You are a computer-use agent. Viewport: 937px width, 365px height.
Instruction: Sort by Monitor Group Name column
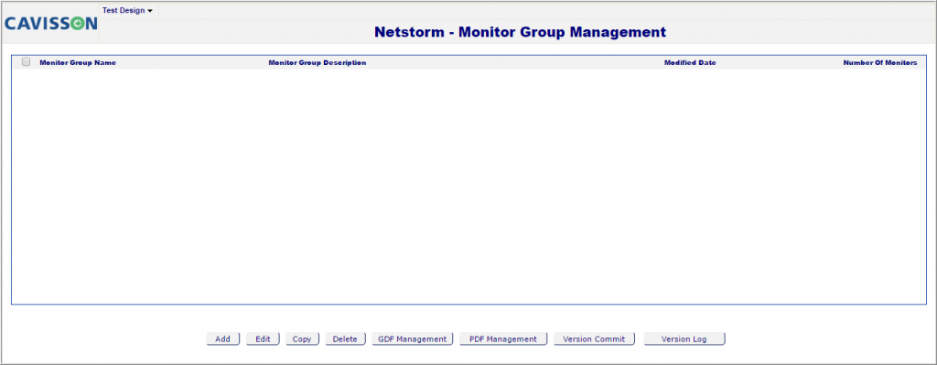click(x=78, y=62)
